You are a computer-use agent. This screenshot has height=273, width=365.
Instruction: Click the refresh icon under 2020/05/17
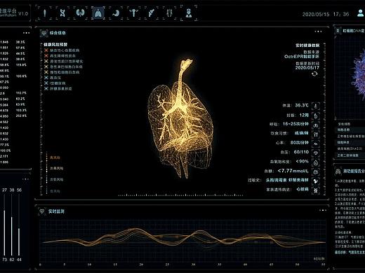(314, 74)
